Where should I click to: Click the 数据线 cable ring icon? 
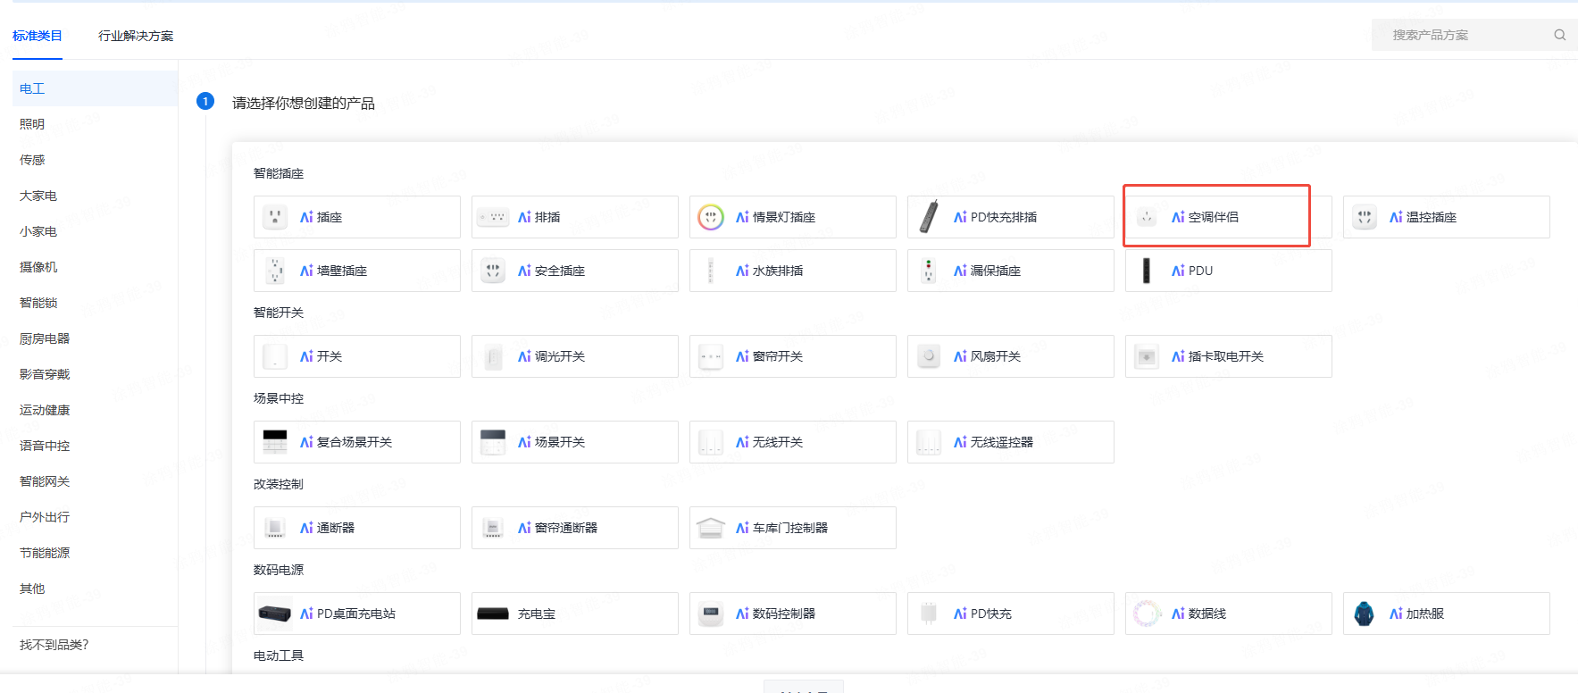coord(1147,614)
